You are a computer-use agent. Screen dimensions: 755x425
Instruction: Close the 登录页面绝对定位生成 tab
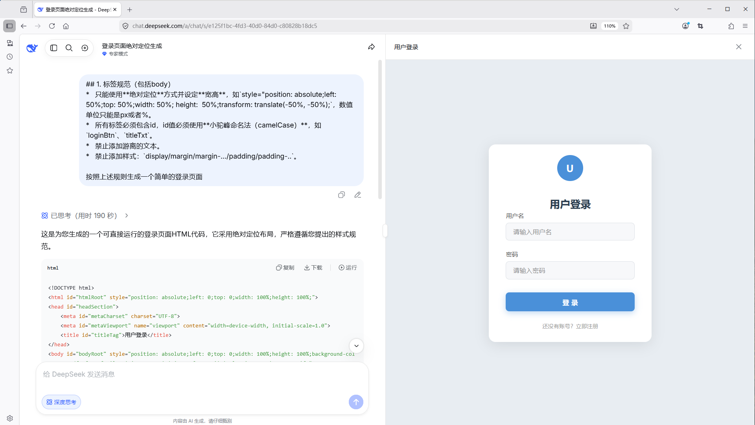coord(115,9)
